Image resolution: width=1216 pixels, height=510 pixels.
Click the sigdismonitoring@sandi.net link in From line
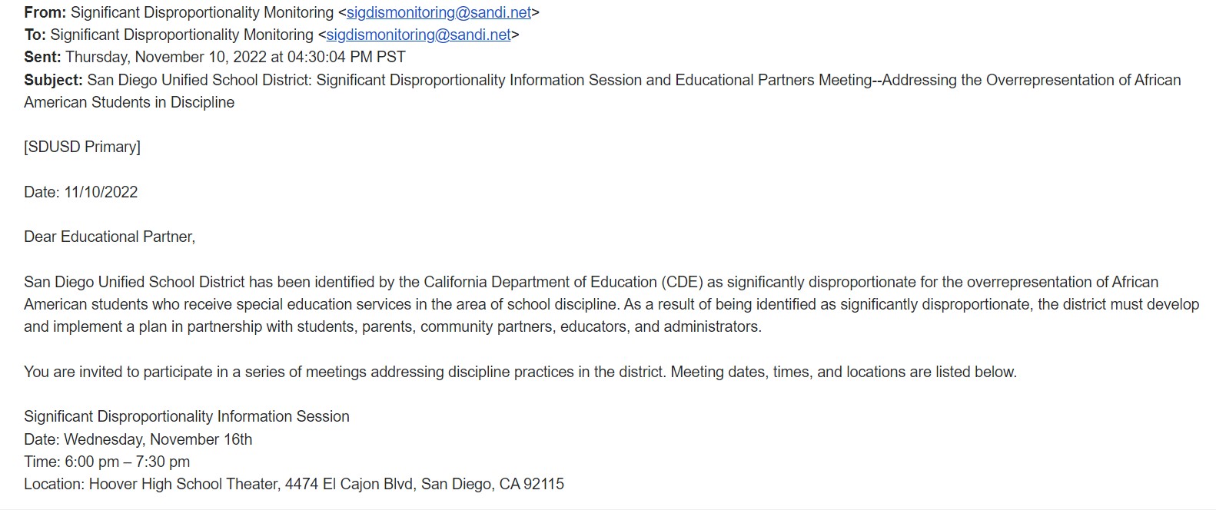439,12
